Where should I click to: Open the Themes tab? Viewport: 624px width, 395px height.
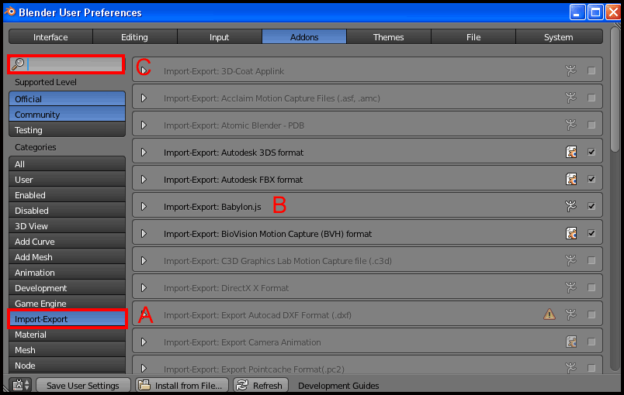(388, 37)
